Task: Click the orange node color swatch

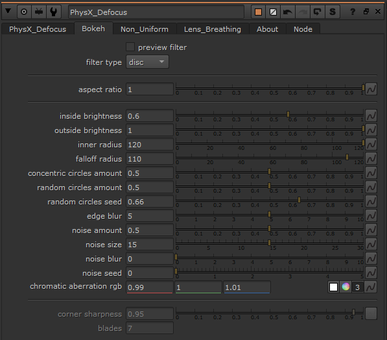Action: tap(258, 12)
